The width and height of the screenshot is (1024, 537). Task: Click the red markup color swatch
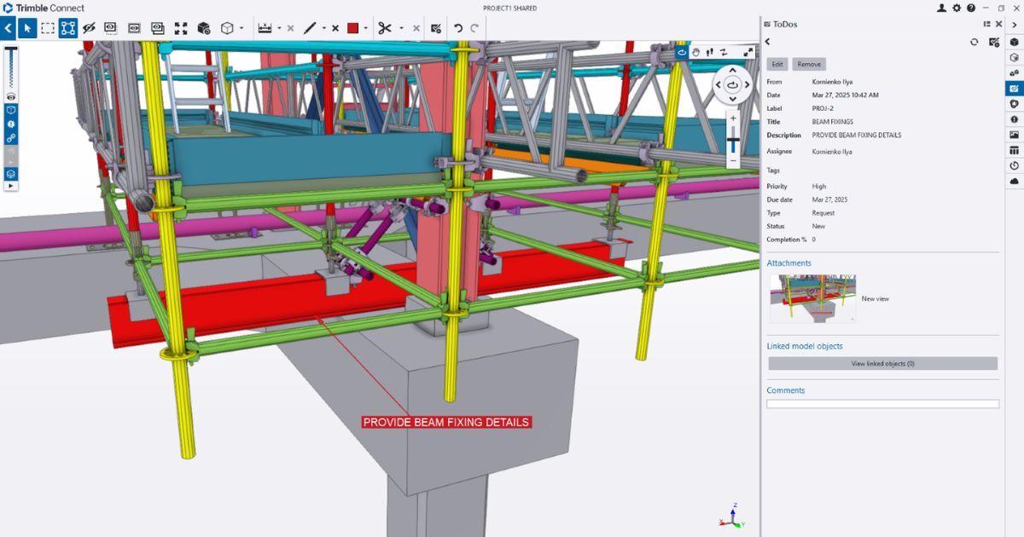coord(352,27)
